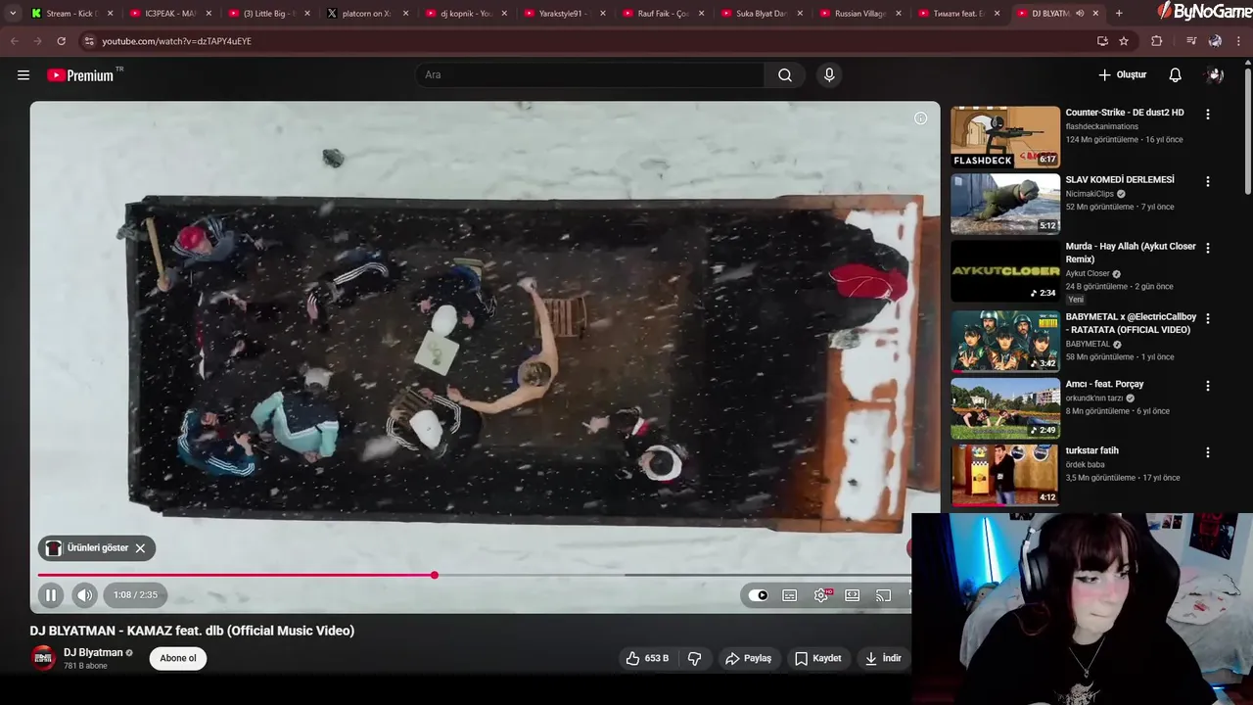This screenshot has height=705, width=1253.
Task: Switch to the Rauf Faik tab
Action: click(x=662, y=14)
